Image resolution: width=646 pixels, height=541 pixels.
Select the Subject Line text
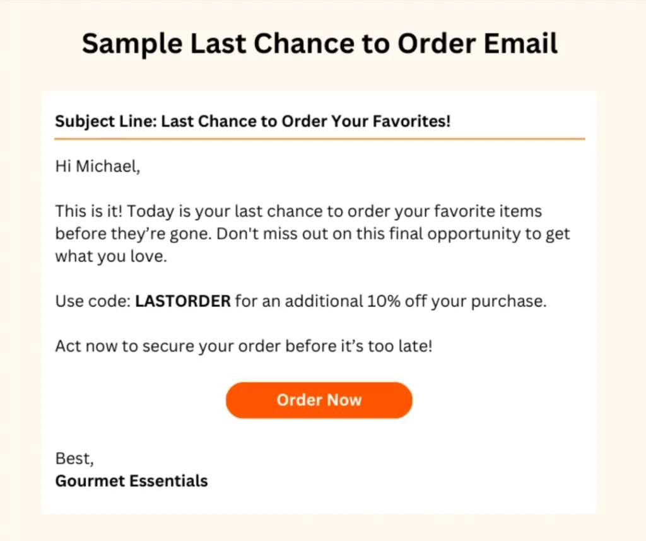point(253,121)
